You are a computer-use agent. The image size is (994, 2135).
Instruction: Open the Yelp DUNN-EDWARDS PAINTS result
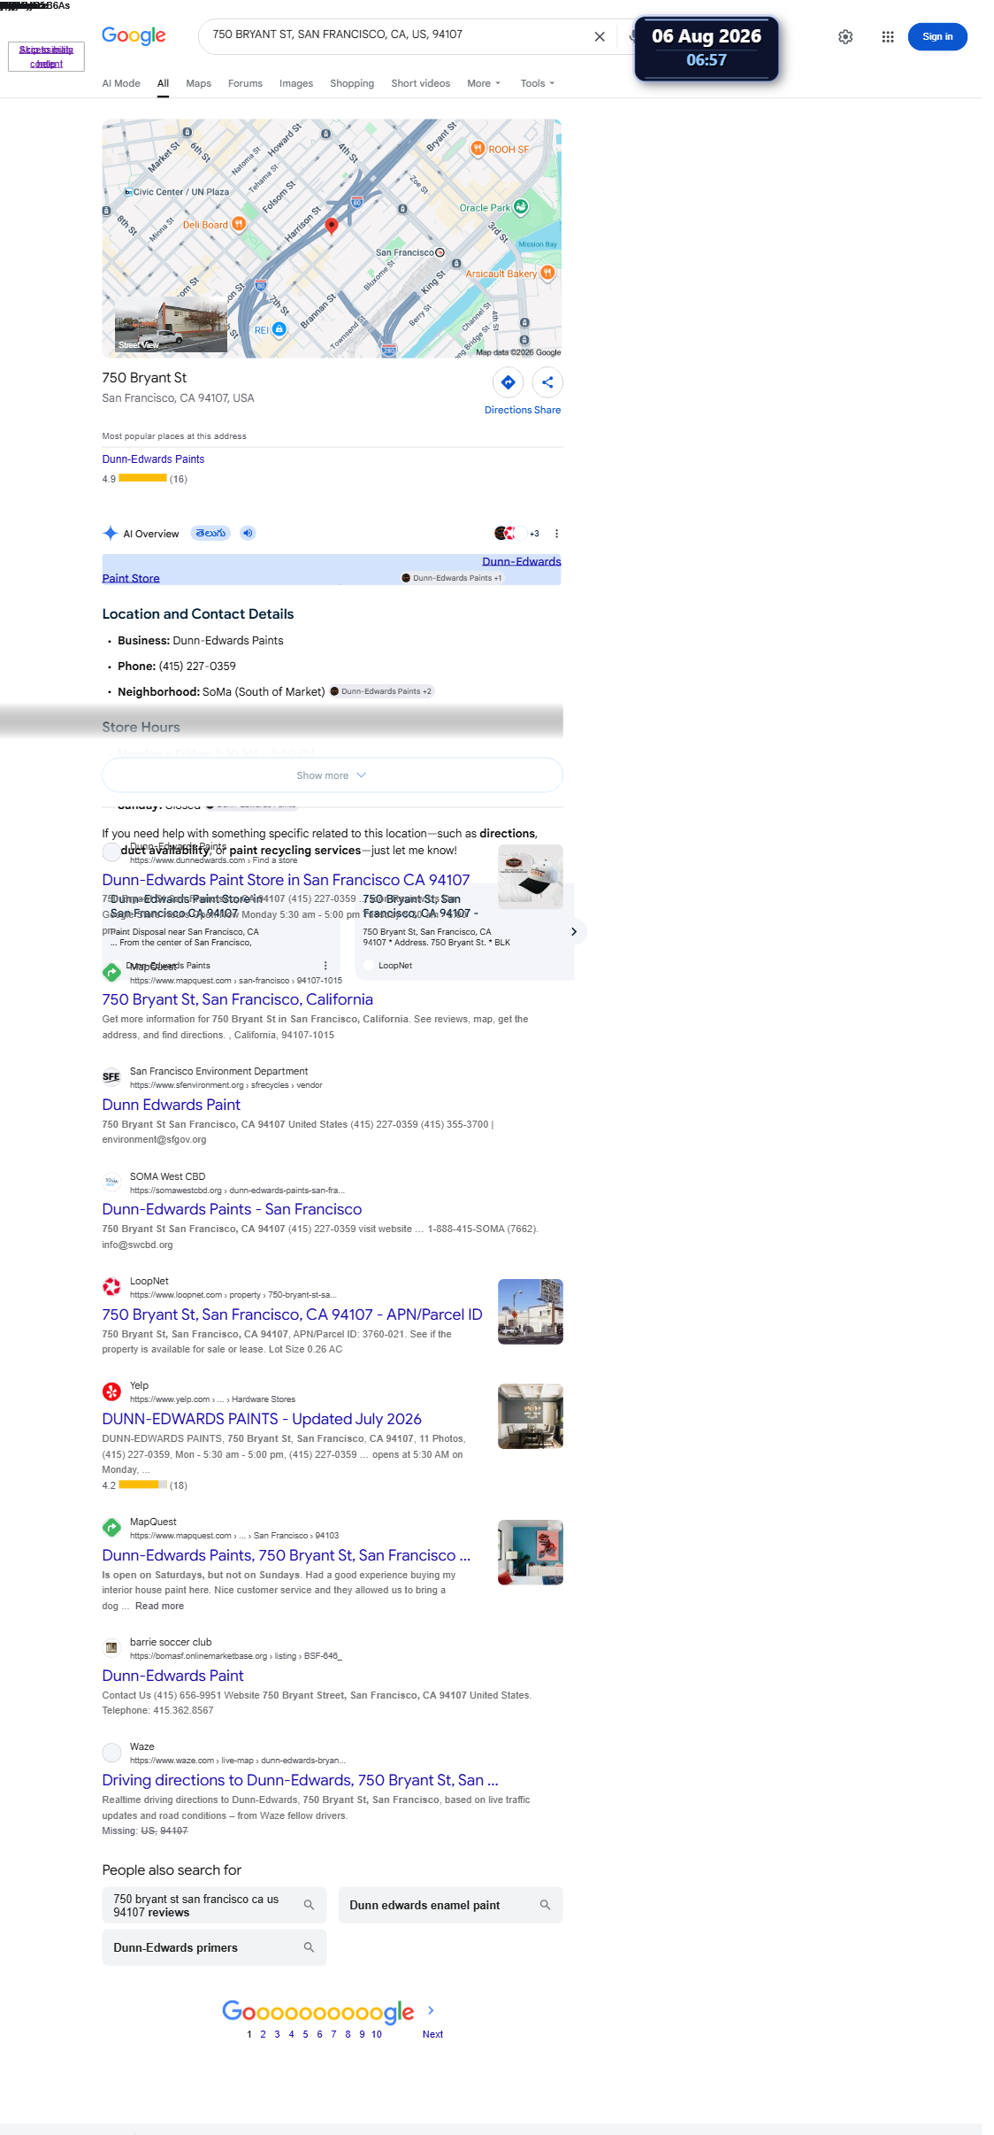(262, 1419)
